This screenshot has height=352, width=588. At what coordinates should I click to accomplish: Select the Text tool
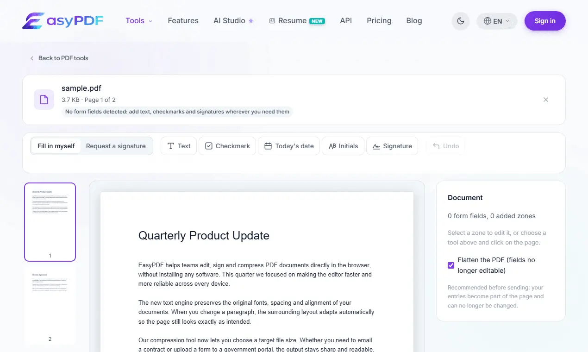tap(179, 146)
